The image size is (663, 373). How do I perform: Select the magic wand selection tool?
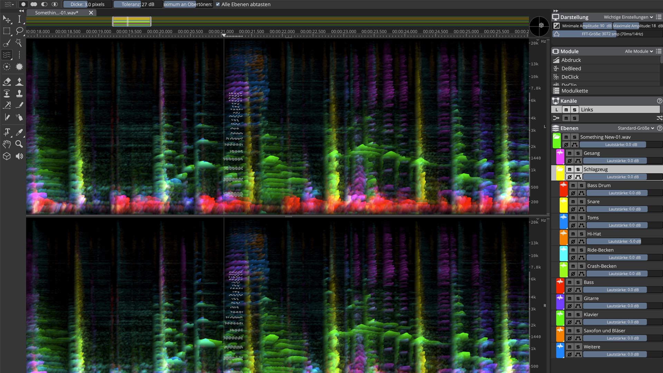(19, 43)
